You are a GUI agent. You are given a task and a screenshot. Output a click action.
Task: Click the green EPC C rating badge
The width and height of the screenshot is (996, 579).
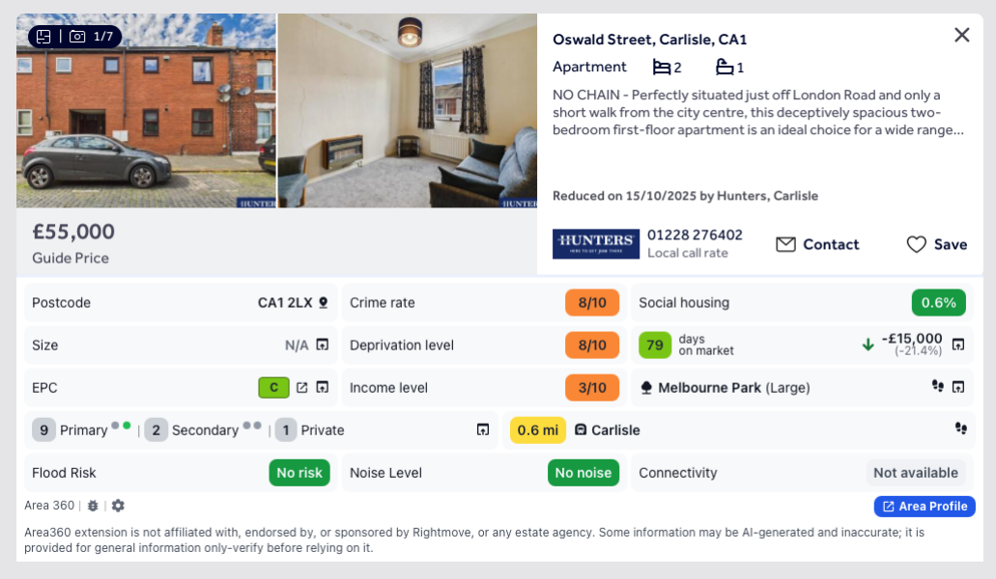point(274,387)
